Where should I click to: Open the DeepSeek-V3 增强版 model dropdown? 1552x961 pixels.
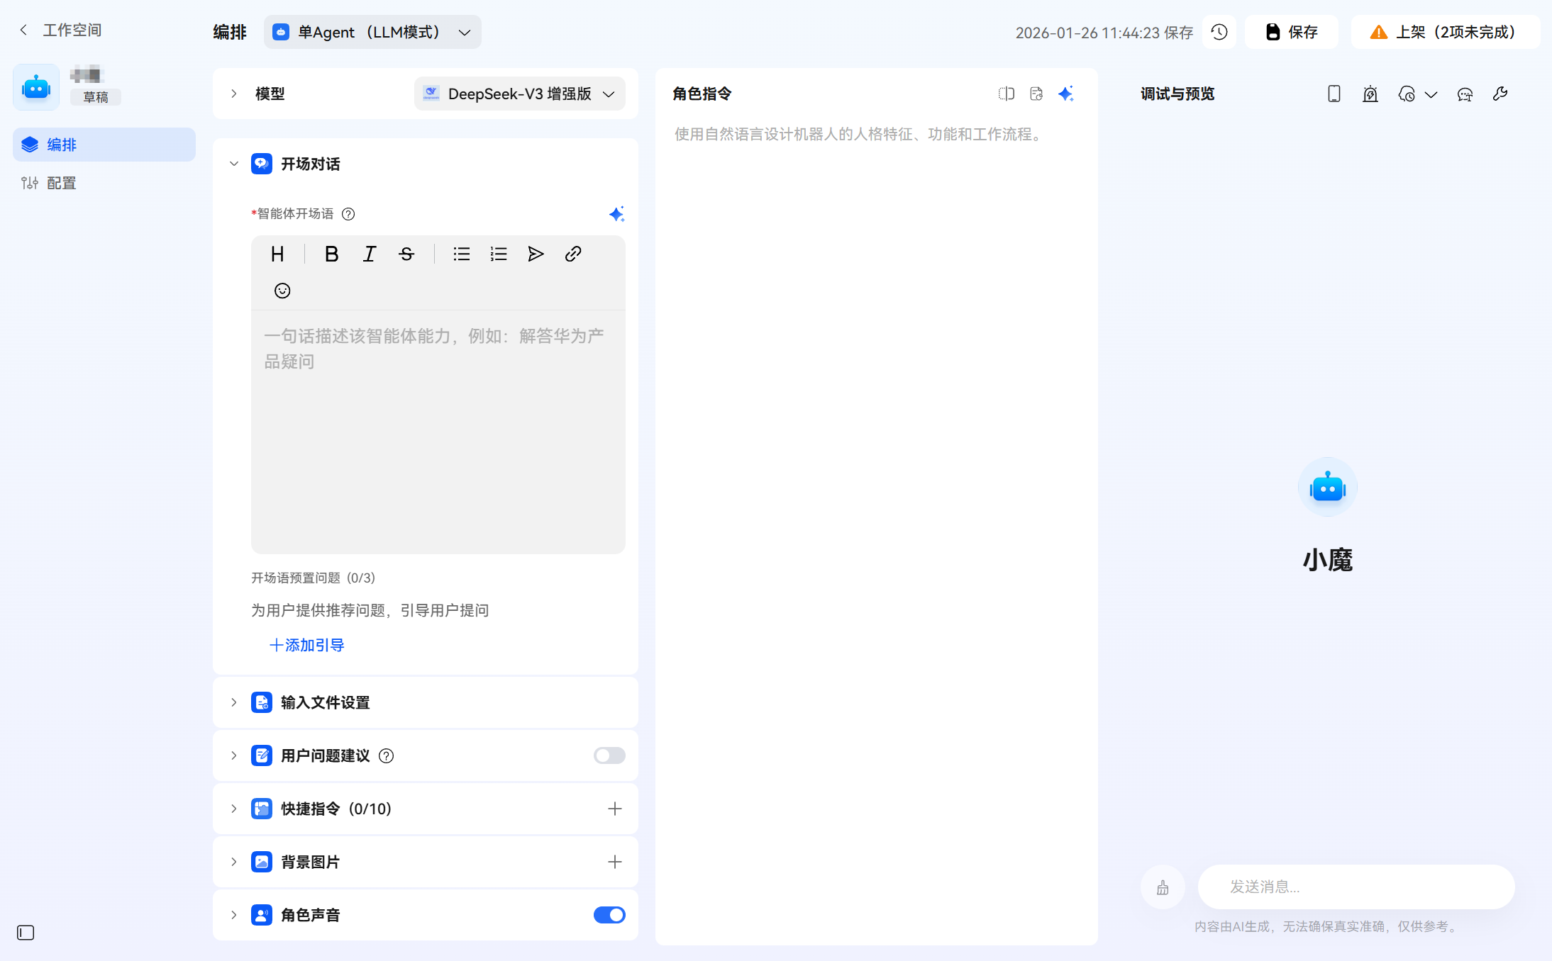pos(519,94)
